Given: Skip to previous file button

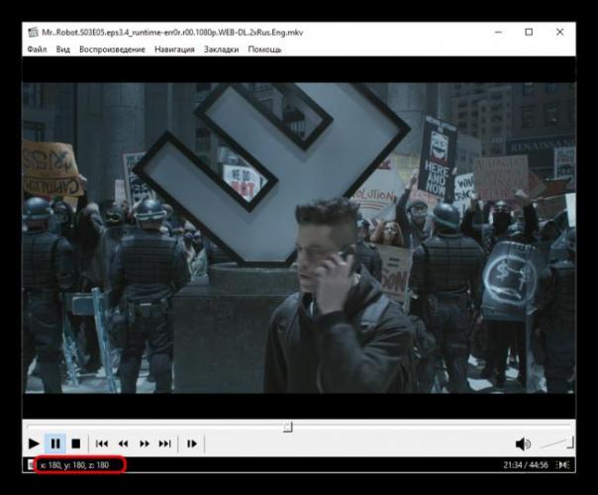Looking at the screenshot, I should pos(101,444).
